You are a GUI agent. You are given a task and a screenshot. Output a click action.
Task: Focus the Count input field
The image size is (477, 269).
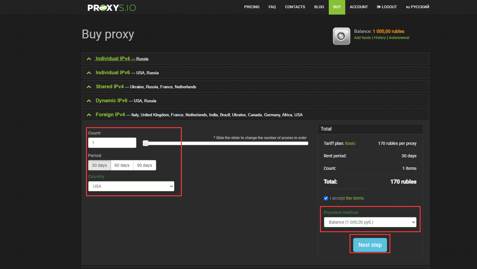coord(112,143)
